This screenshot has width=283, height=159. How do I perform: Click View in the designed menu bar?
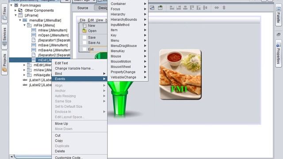(99, 20)
